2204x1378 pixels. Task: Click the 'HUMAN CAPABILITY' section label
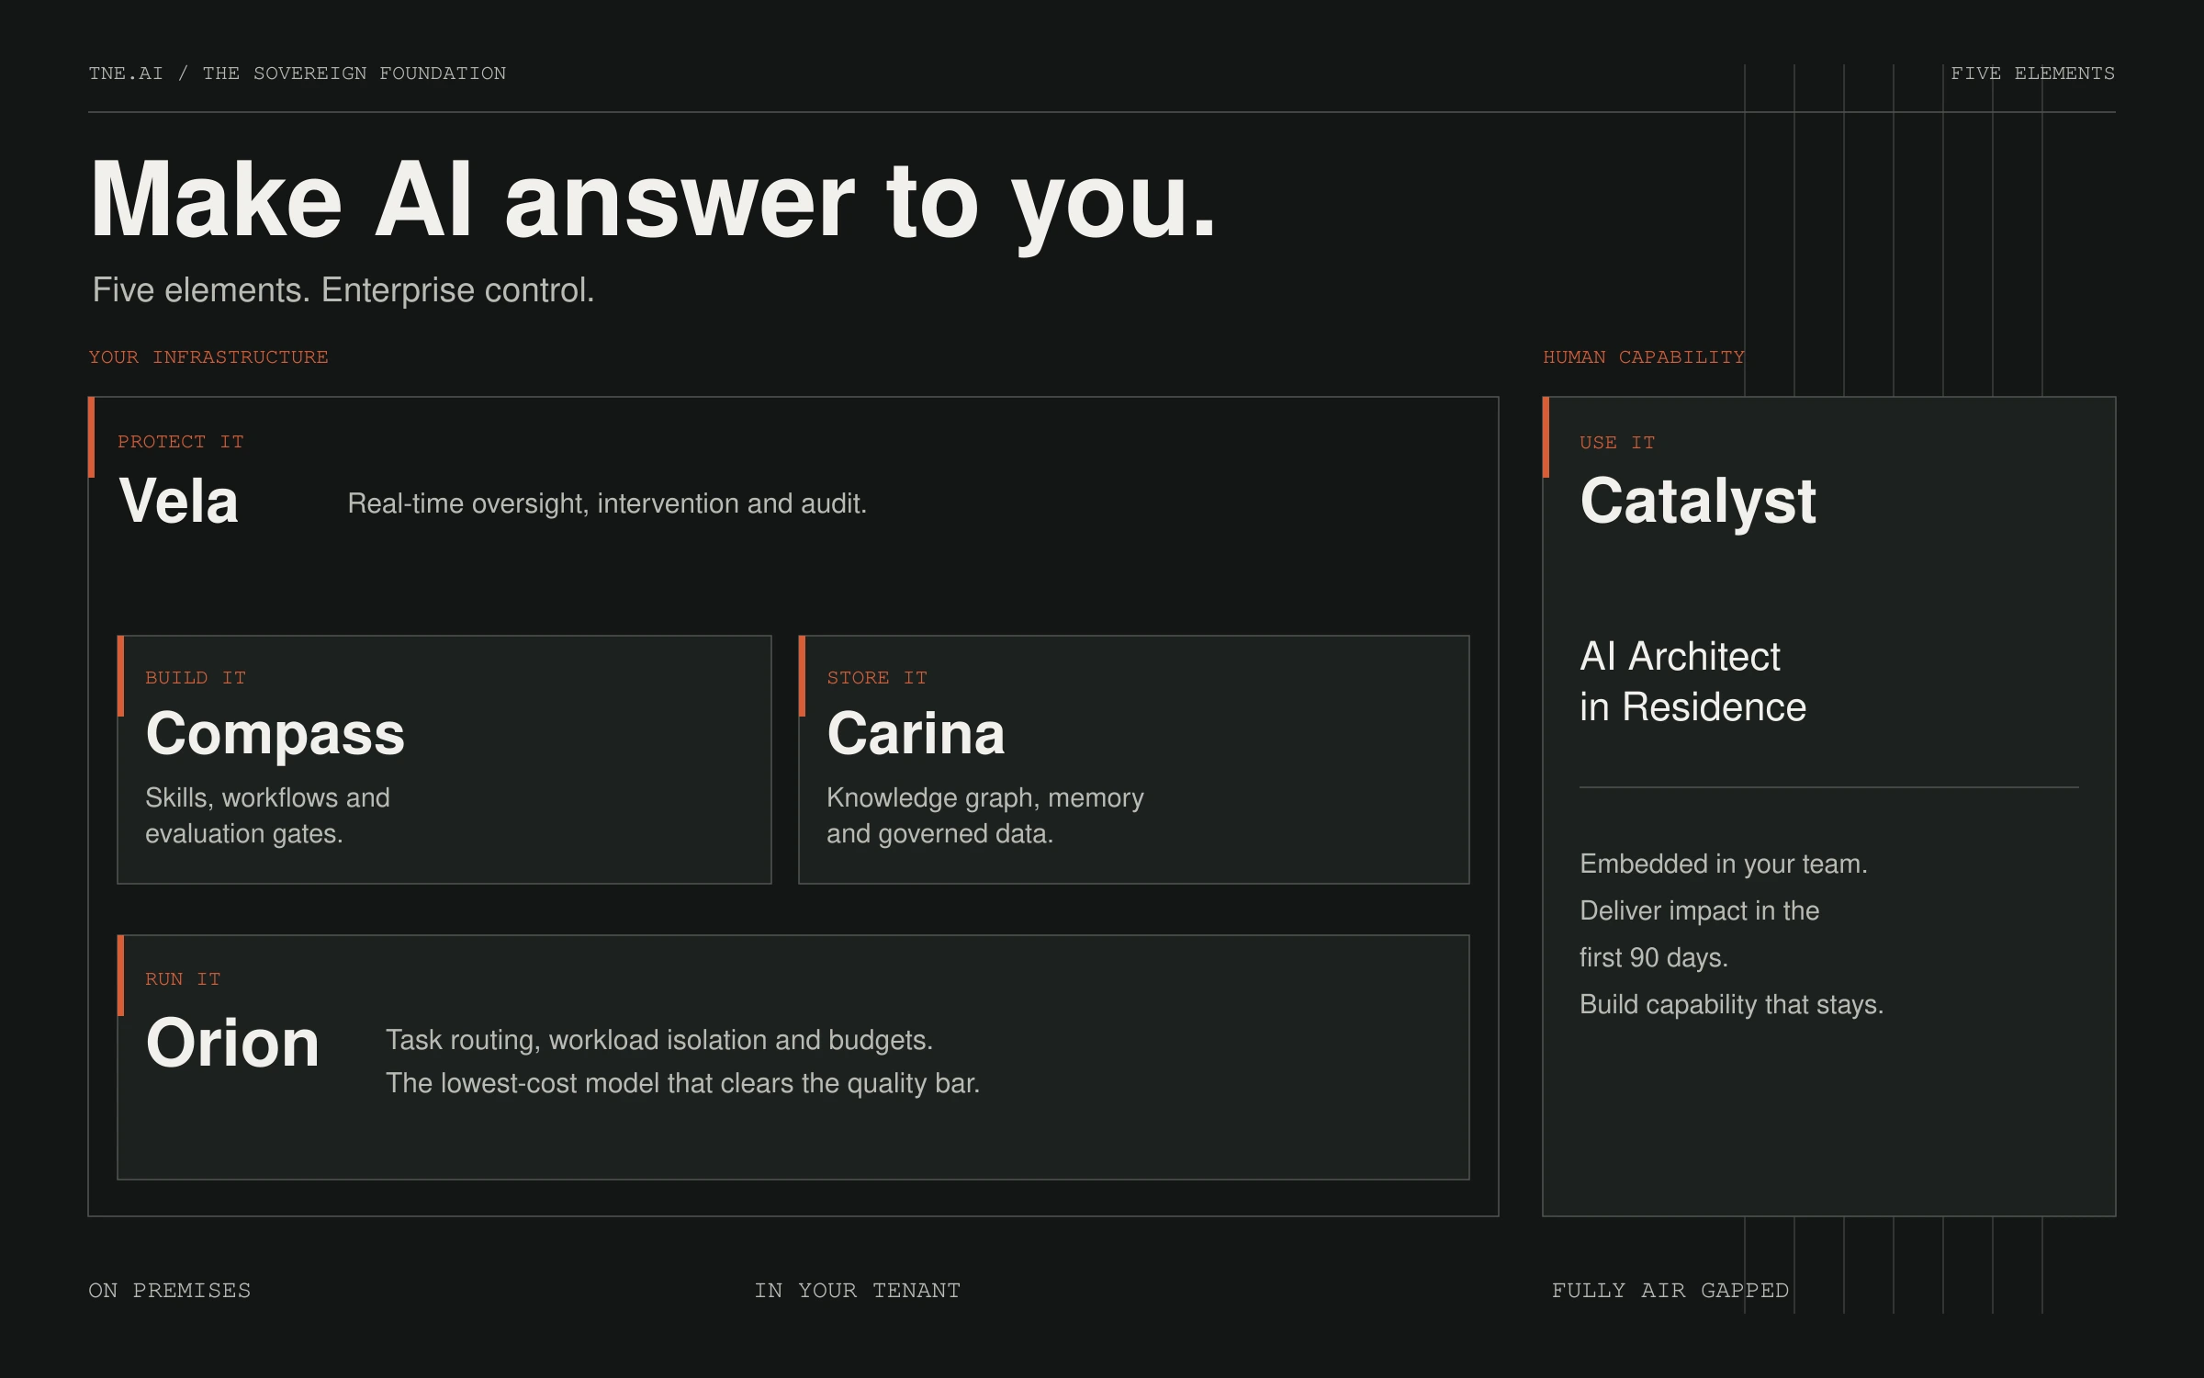(1644, 357)
